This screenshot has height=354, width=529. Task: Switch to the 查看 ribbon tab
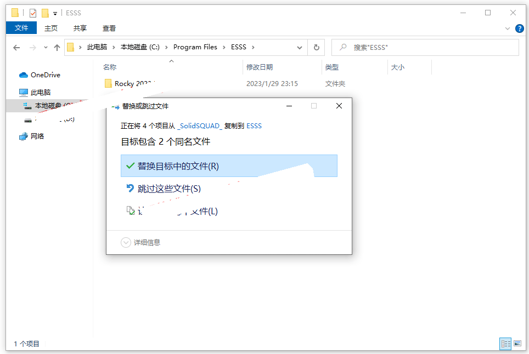[109, 28]
